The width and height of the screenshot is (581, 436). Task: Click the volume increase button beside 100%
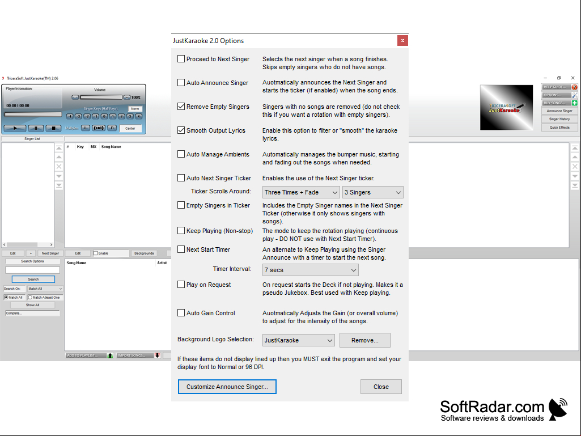point(127,97)
